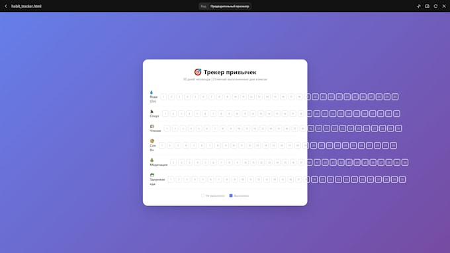Image resolution: width=450 pixels, height=253 pixels.
Task: Mark day 4 in the Сон row
Action: click(x=186, y=145)
